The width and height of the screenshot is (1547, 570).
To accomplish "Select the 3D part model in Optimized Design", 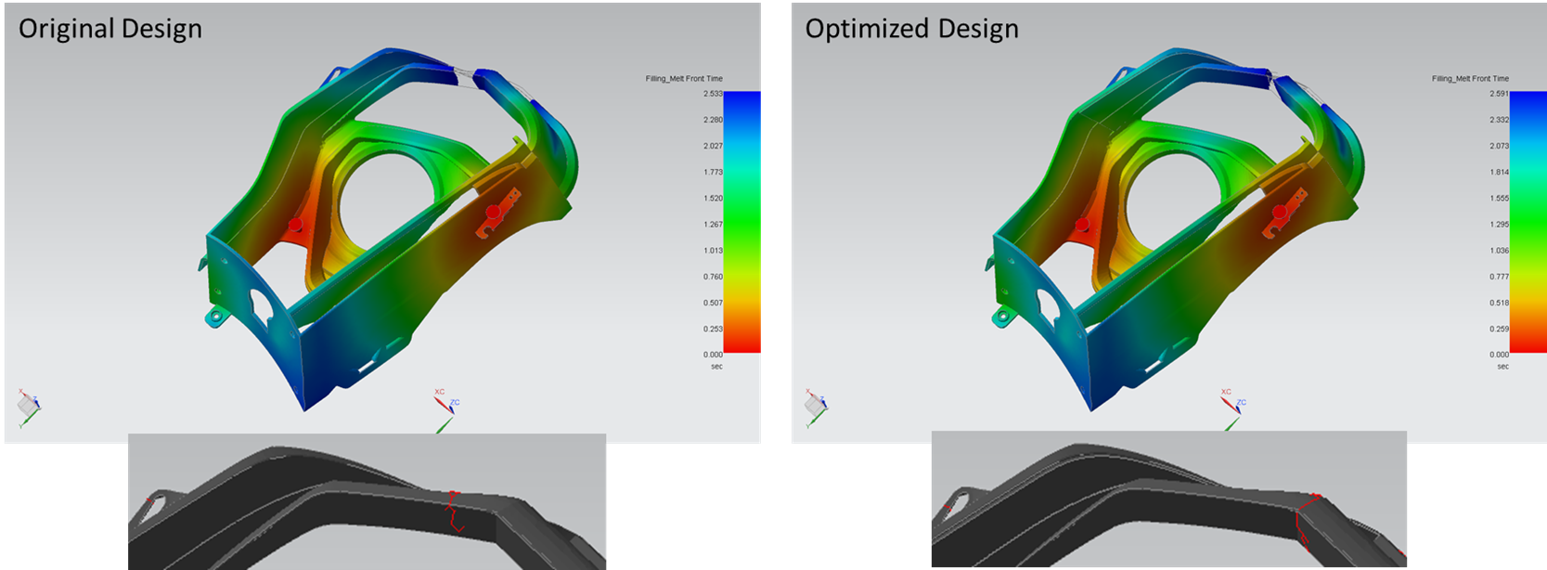I will 1175,227.
